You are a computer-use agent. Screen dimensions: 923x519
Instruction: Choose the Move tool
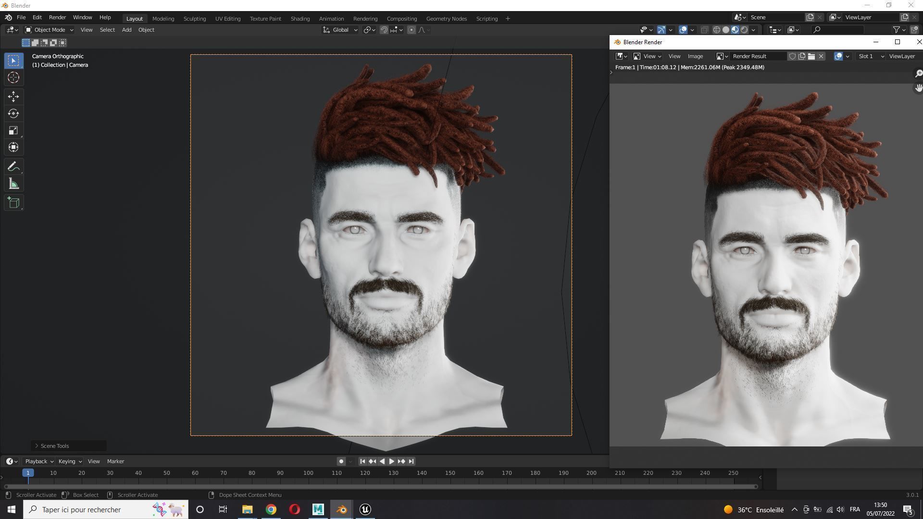[13, 97]
